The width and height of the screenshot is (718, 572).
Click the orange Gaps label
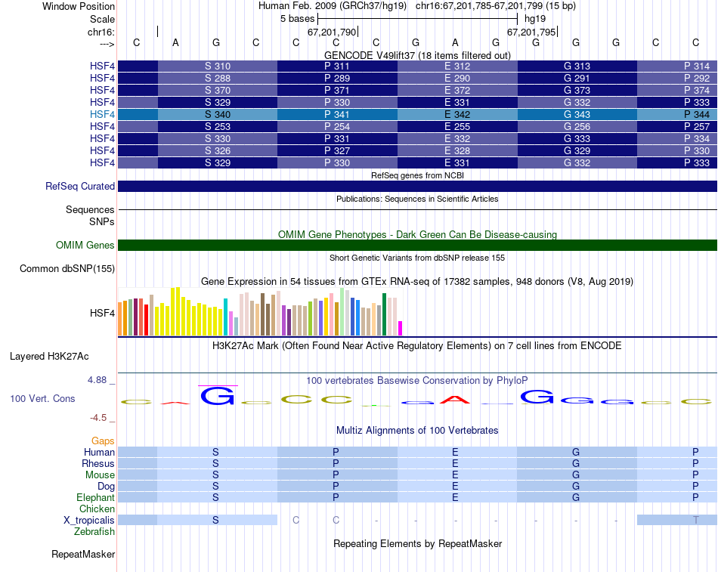(103, 441)
